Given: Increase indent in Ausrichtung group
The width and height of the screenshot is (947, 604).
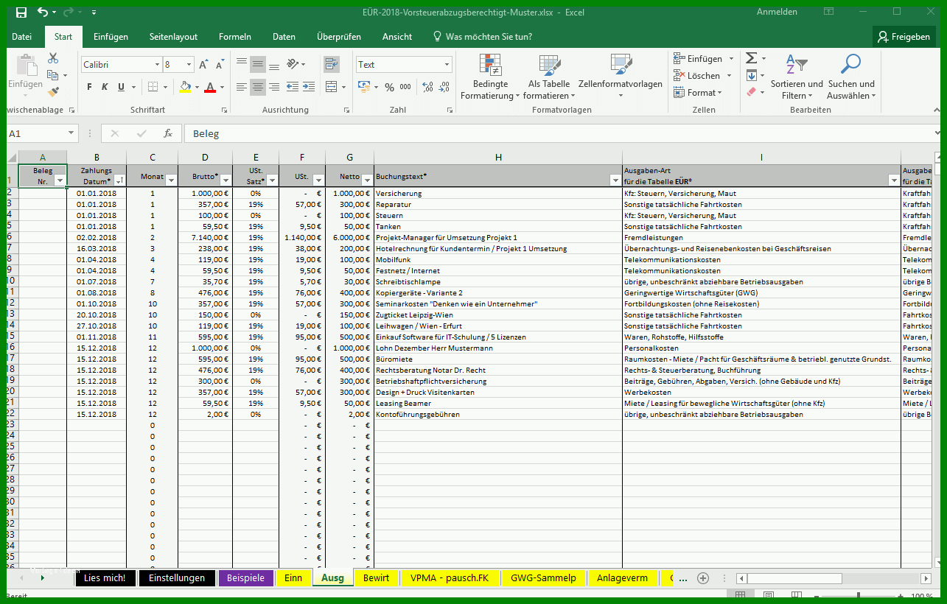Looking at the screenshot, I should pos(309,87).
